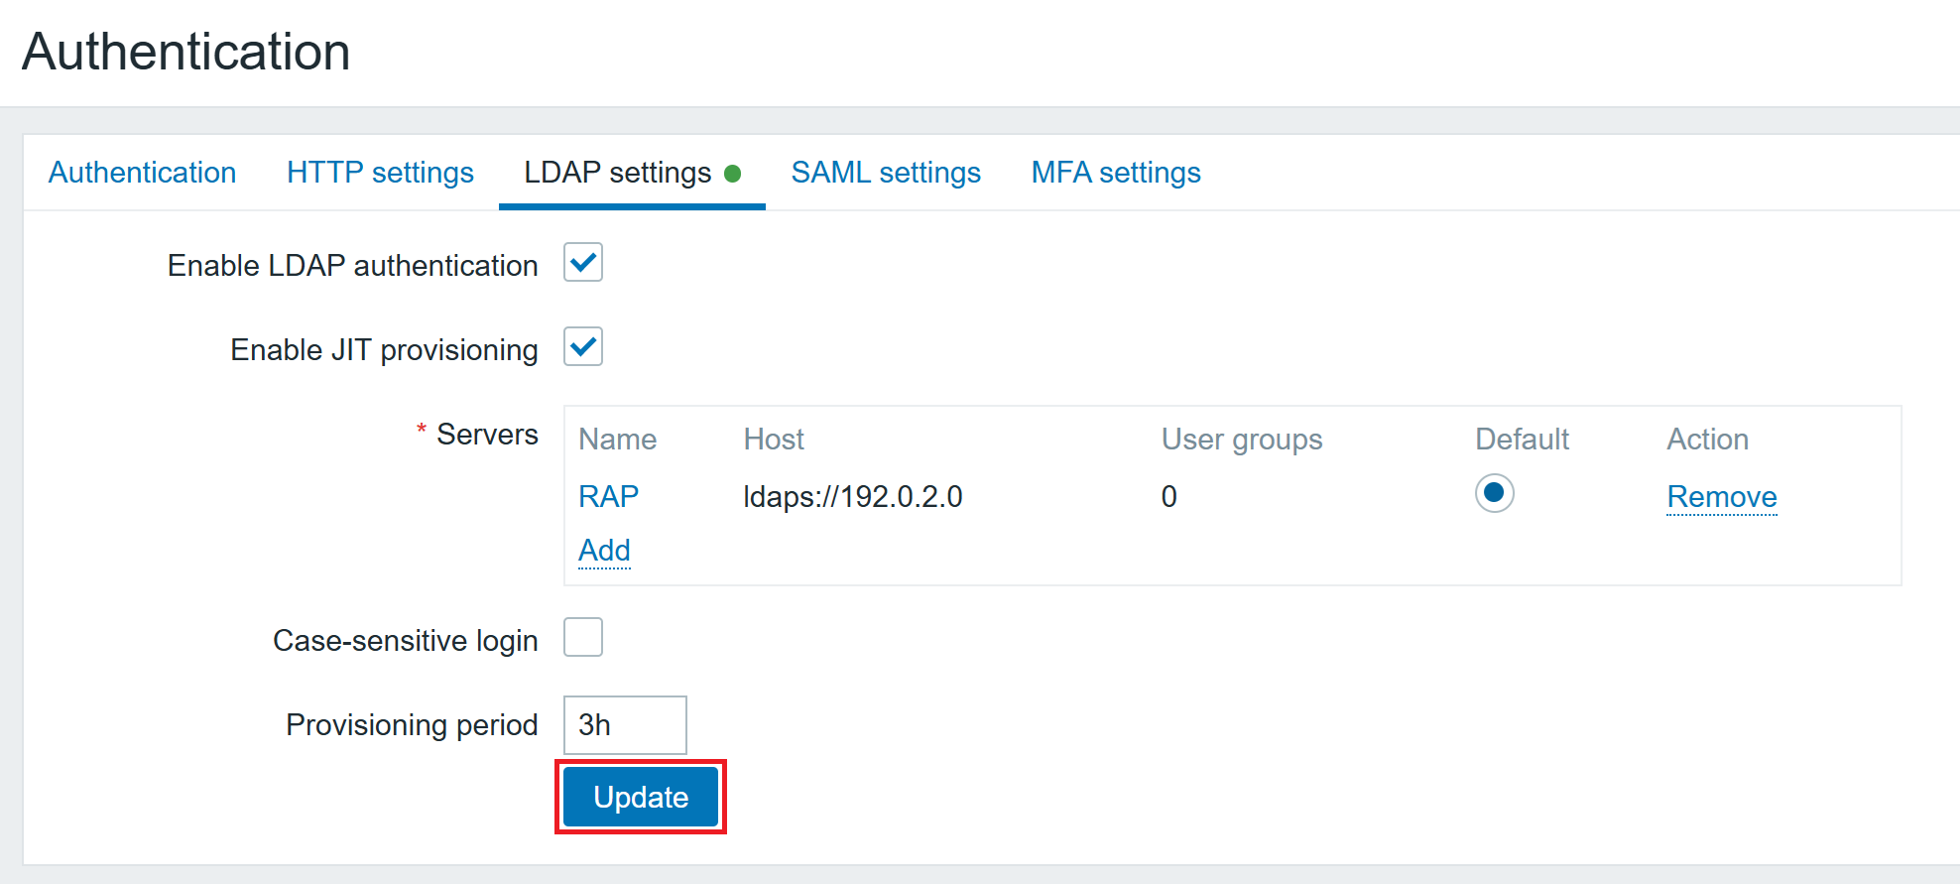The height and width of the screenshot is (884, 1960).
Task: Click the User groups column header
Action: [1242, 440]
